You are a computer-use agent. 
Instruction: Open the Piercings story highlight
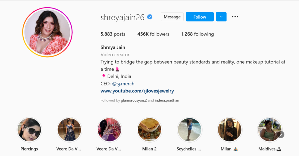pos(29,130)
